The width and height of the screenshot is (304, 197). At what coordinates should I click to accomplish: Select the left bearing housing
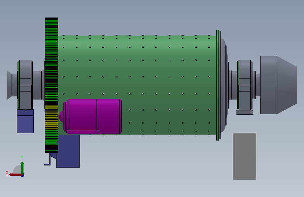point(25,85)
